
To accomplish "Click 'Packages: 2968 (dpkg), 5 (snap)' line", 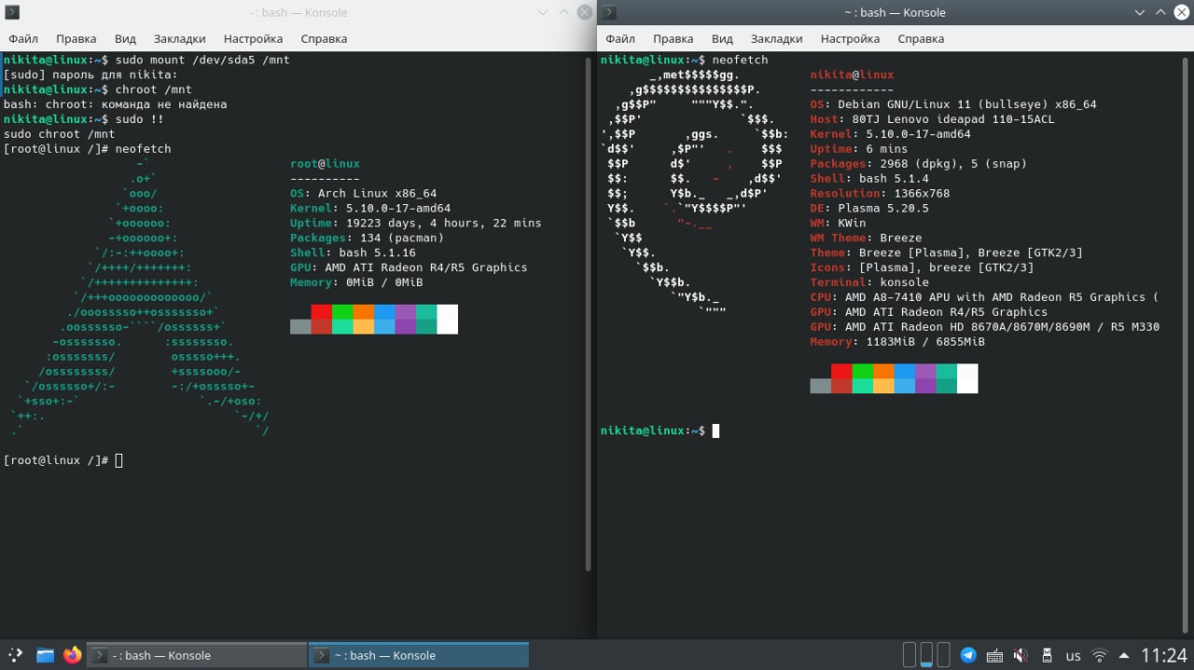I will click(x=919, y=164).
